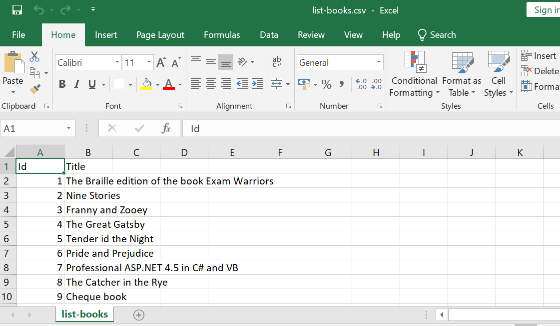Open the File menu
The height and width of the screenshot is (326, 560).
coord(18,34)
